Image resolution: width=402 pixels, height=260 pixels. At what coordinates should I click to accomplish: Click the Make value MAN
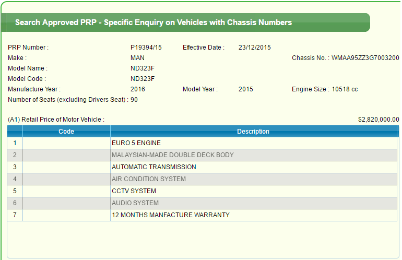click(x=137, y=58)
